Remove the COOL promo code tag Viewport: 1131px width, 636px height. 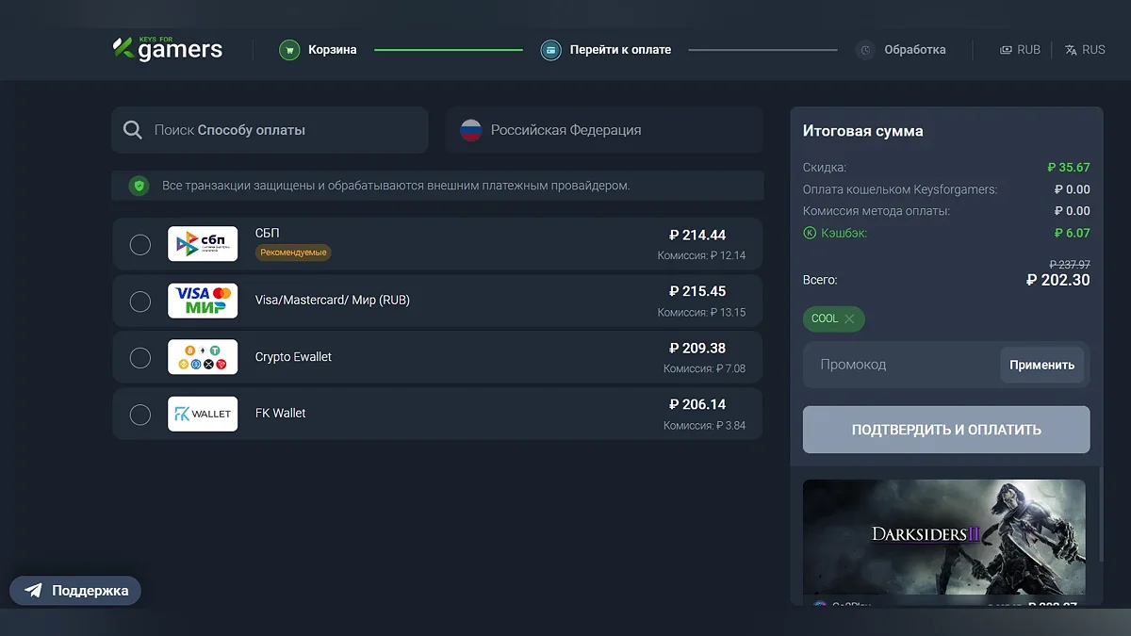[849, 318]
